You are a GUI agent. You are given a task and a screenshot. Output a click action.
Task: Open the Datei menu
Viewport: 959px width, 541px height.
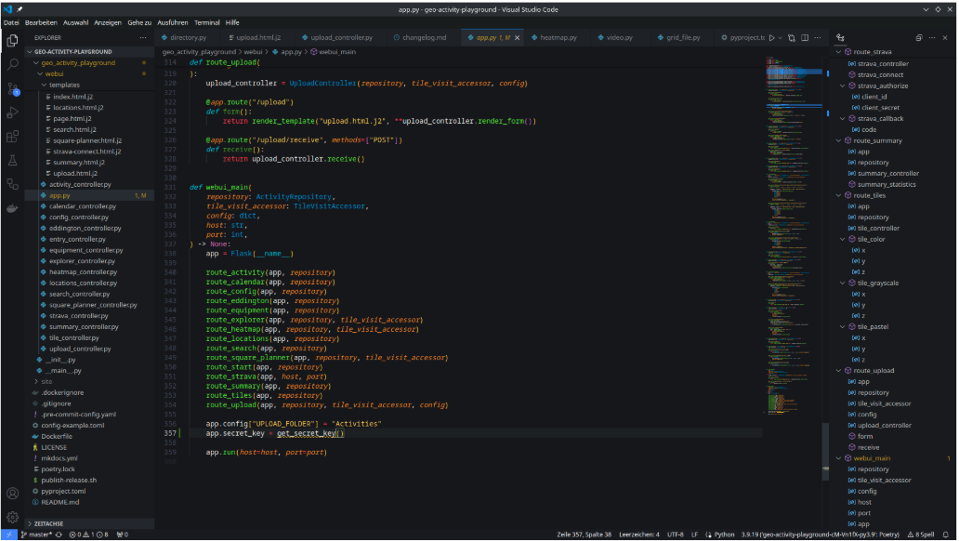tap(12, 22)
